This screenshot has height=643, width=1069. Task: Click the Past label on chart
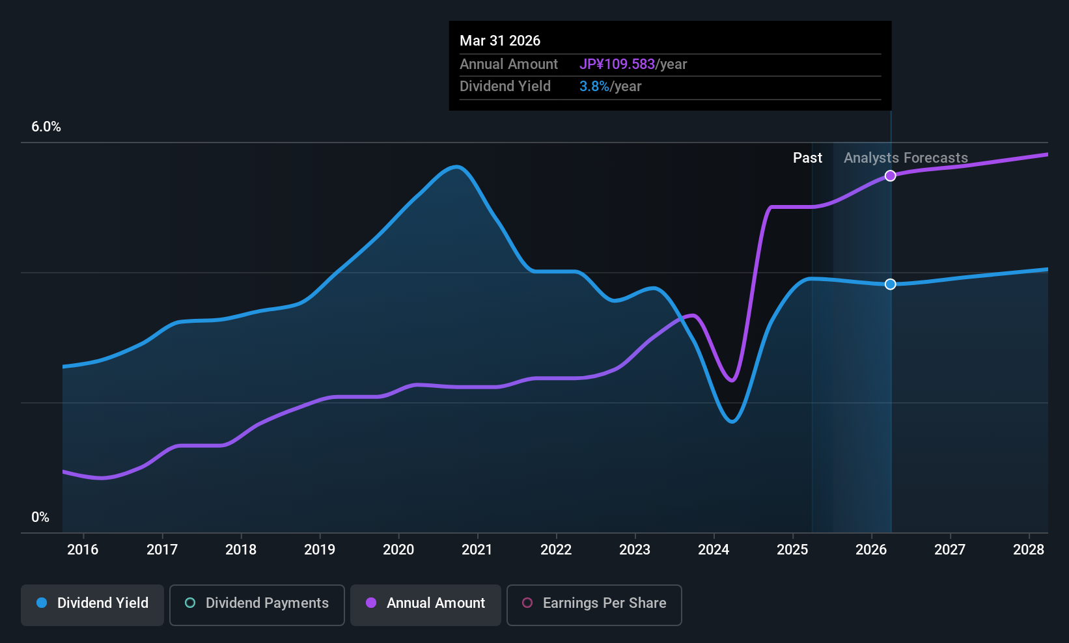[x=807, y=158]
